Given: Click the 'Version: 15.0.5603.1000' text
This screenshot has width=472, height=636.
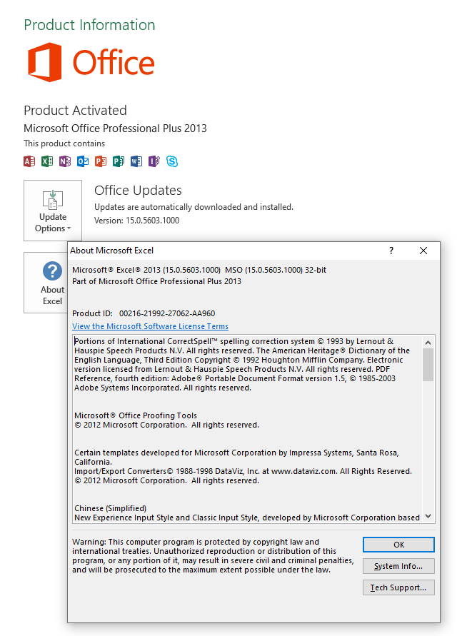Looking at the screenshot, I should pyautogui.click(x=137, y=221).
